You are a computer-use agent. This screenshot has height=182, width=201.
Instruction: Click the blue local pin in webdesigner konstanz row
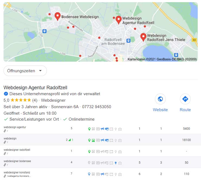tap(89, 174)
